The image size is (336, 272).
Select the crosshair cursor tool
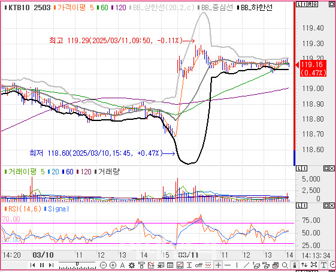coord(218,265)
